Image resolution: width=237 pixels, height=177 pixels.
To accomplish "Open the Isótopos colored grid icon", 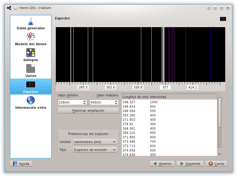I will (31, 53).
